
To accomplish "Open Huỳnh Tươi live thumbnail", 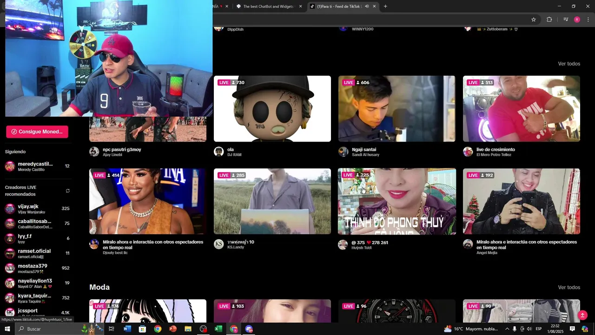I will tap(397, 201).
